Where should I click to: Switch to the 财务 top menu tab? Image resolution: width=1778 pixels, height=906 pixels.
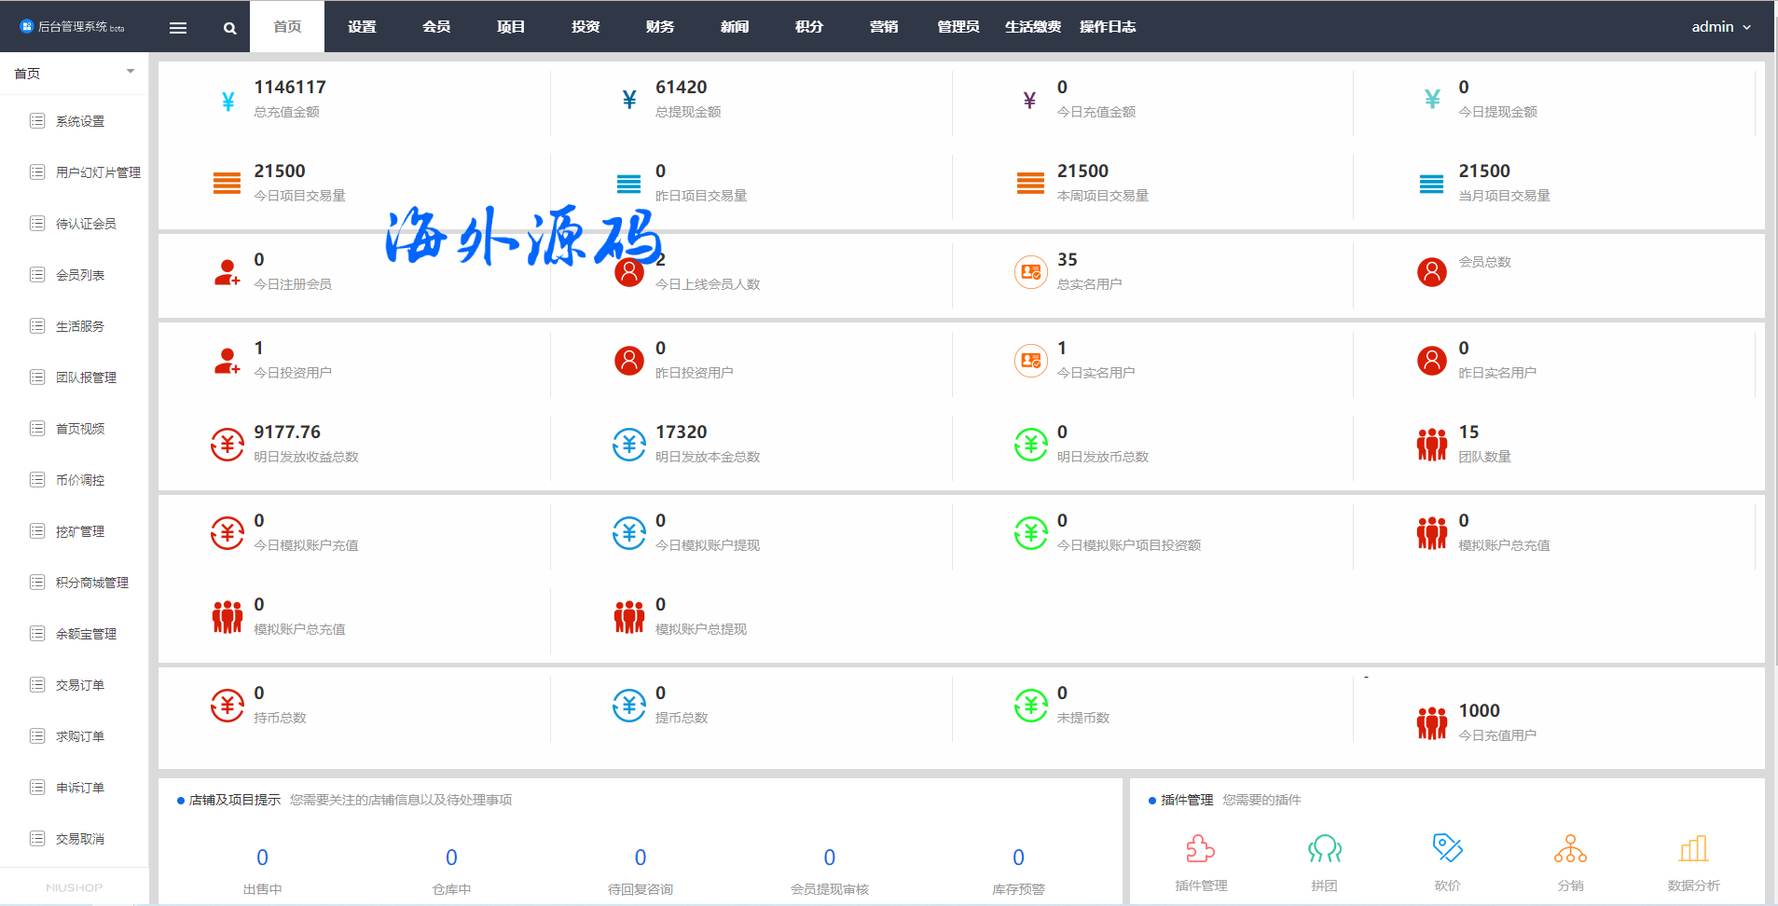[660, 27]
